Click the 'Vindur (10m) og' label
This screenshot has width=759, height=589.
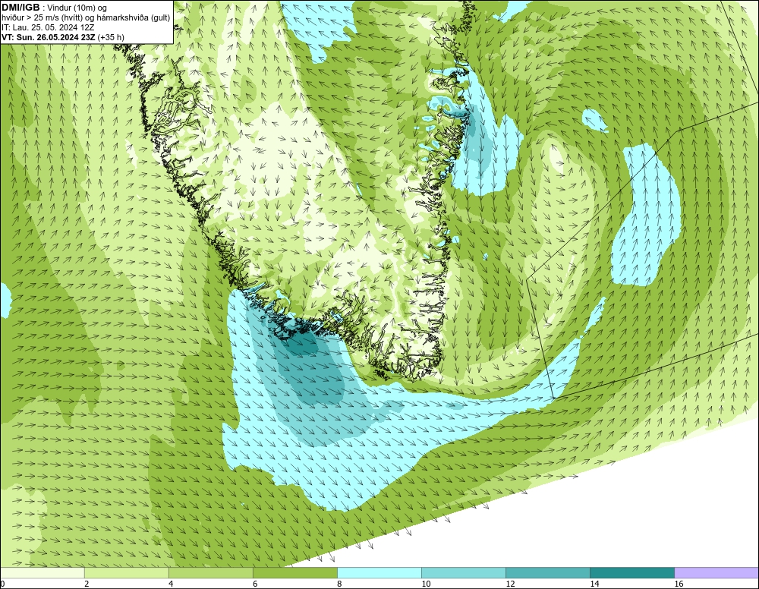77,8
